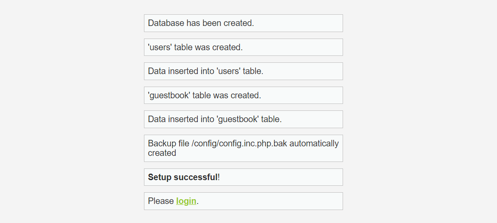497x223 pixels.
Task: Click the /config/config.inc.php.bak file path text
Action: click(x=239, y=143)
